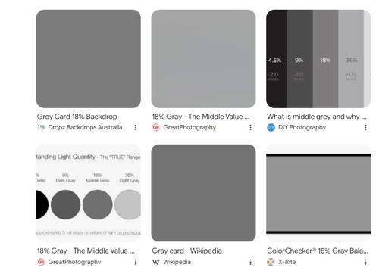Open three-dot menu for X-Rite result
This screenshot has height=277, width=379.
(x=365, y=262)
